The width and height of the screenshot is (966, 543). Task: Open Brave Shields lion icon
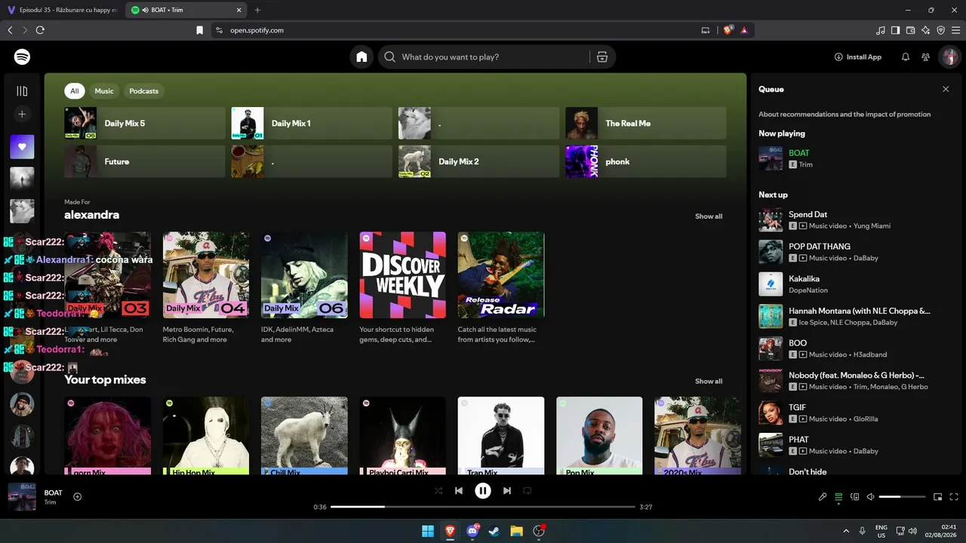pos(728,30)
